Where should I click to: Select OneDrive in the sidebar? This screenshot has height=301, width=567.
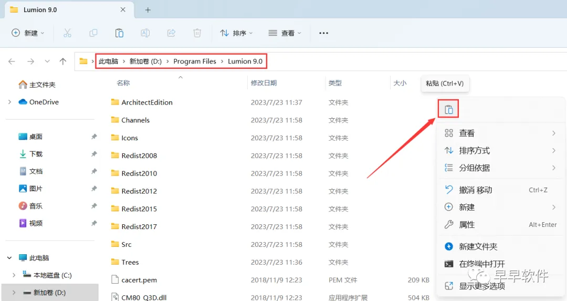click(x=39, y=102)
